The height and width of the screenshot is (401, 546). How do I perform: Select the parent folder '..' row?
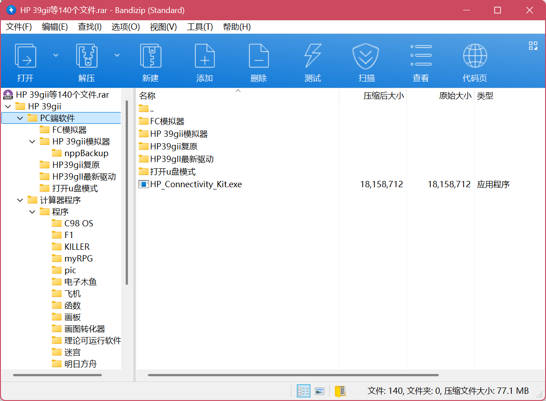coord(146,108)
